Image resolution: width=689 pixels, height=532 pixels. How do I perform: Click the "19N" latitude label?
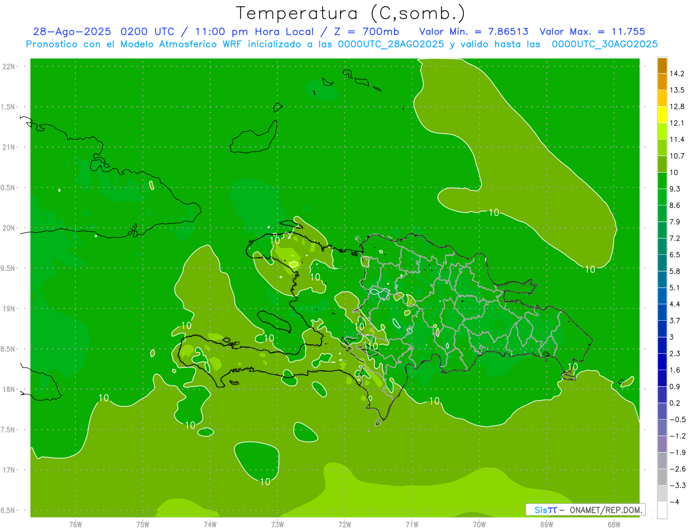pyautogui.click(x=9, y=308)
